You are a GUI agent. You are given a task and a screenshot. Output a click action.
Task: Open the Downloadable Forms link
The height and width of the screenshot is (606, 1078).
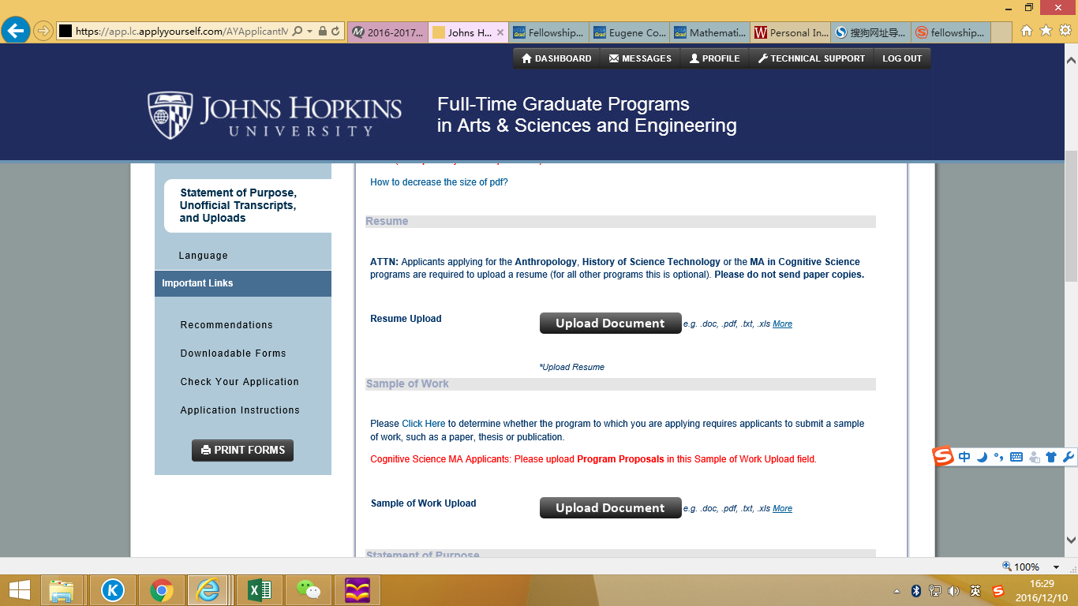[x=233, y=353]
